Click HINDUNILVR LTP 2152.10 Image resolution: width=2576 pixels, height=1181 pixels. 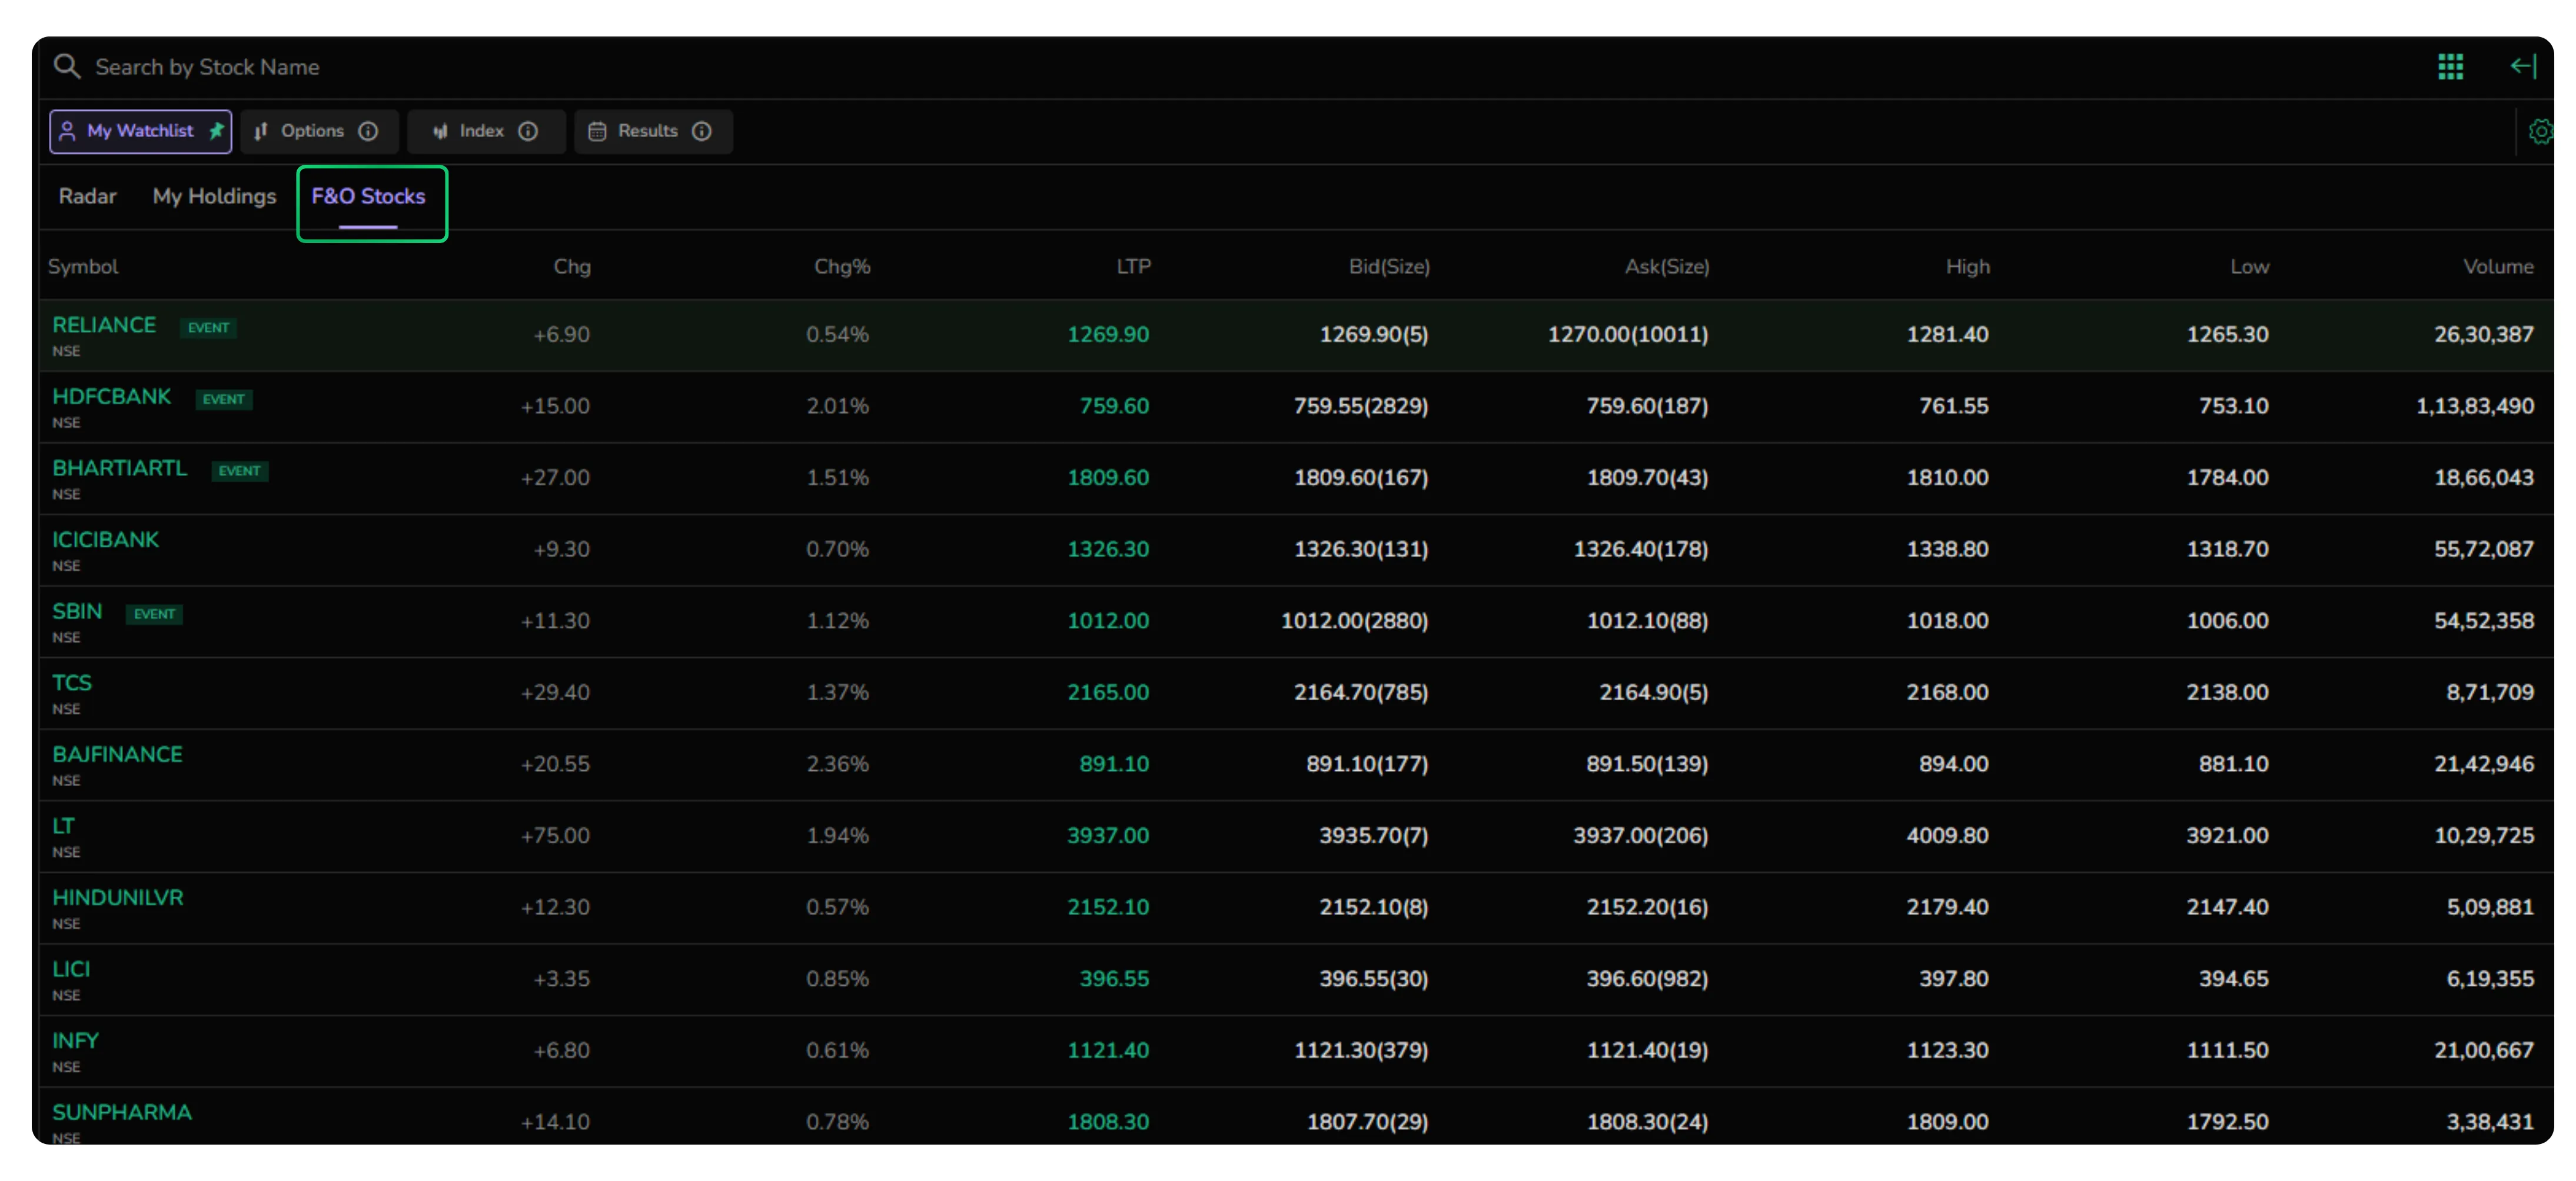click(x=1108, y=907)
